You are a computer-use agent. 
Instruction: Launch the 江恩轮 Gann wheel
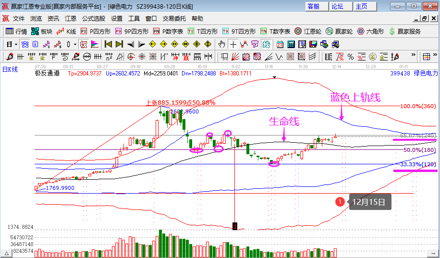[308, 31]
